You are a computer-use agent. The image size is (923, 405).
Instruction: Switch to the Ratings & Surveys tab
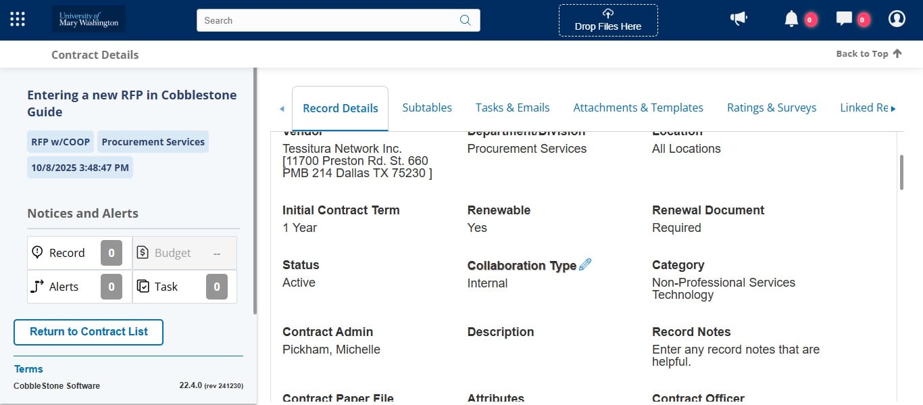point(772,108)
